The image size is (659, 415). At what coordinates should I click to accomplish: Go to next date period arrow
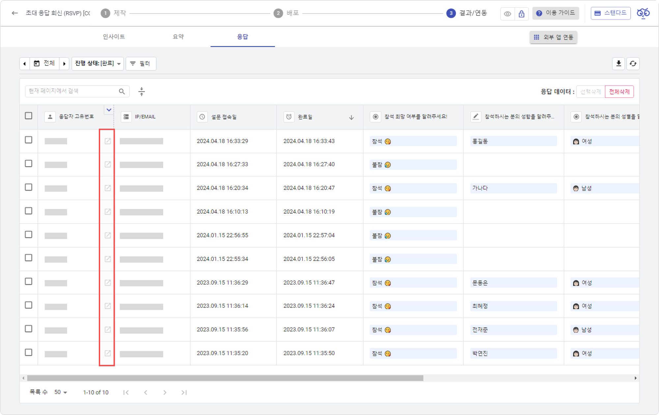[64, 64]
